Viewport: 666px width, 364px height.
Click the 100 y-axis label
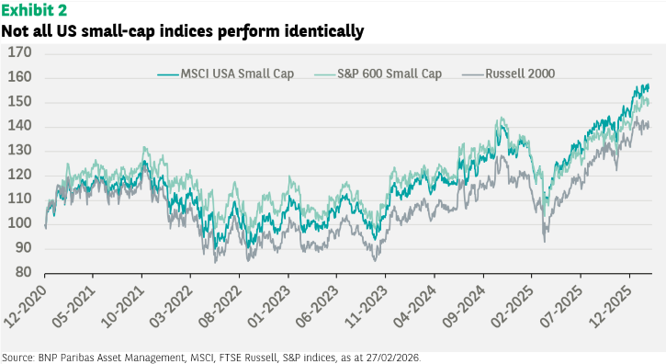[20, 222]
